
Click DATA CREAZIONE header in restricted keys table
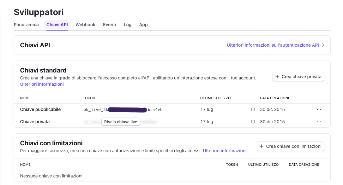tap(304, 165)
